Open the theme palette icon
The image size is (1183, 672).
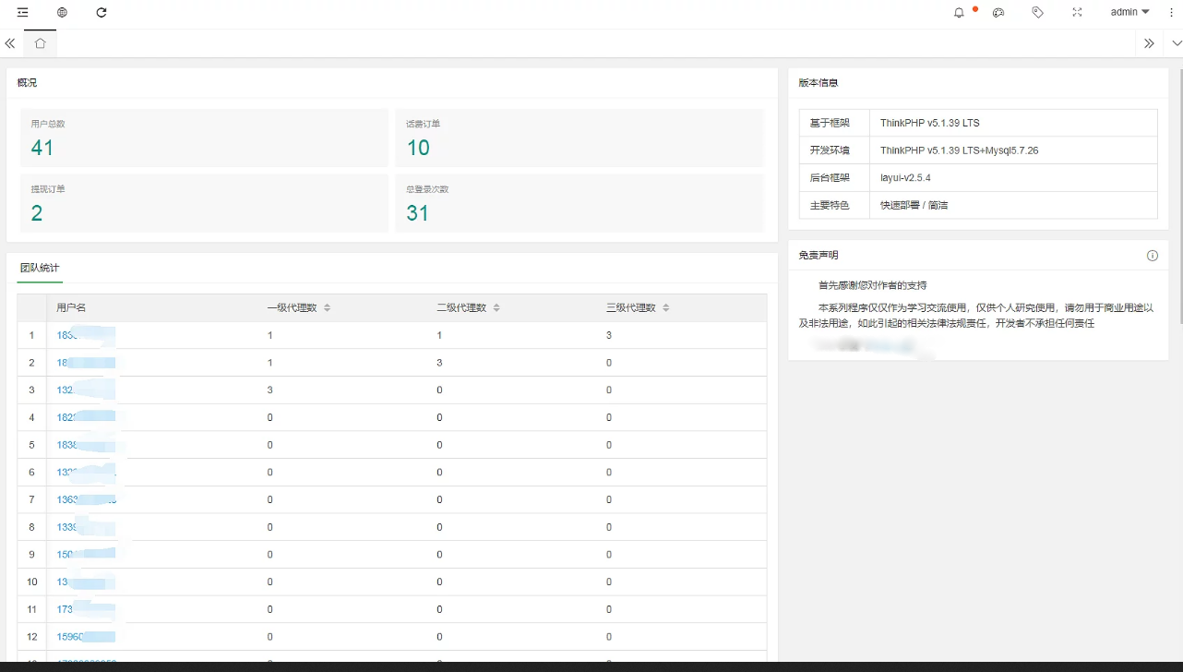pyautogui.click(x=998, y=13)
